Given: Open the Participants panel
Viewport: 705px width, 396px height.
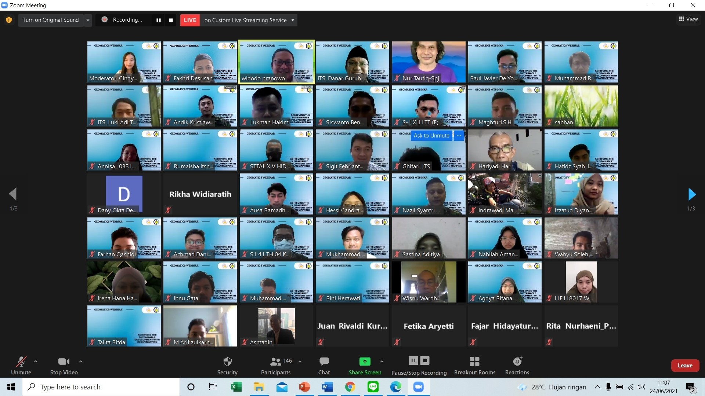Looking at the screenshot, I should point(276,362).
